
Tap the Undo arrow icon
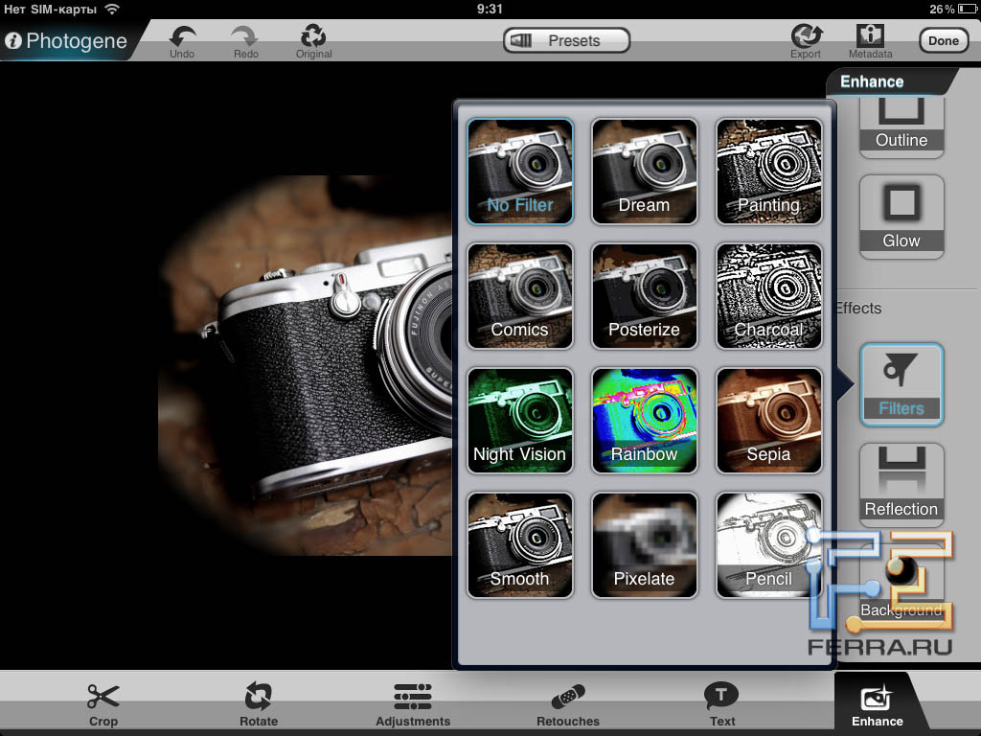pyautogui.click(x=182, y=38)
